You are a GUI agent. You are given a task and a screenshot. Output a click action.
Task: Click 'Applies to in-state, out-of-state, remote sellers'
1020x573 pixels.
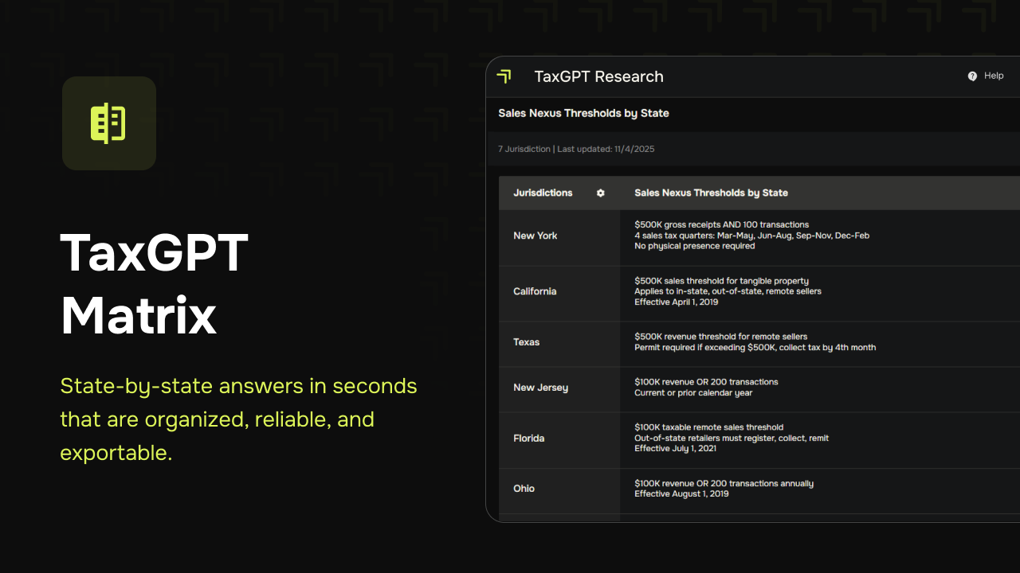(728, 291)
